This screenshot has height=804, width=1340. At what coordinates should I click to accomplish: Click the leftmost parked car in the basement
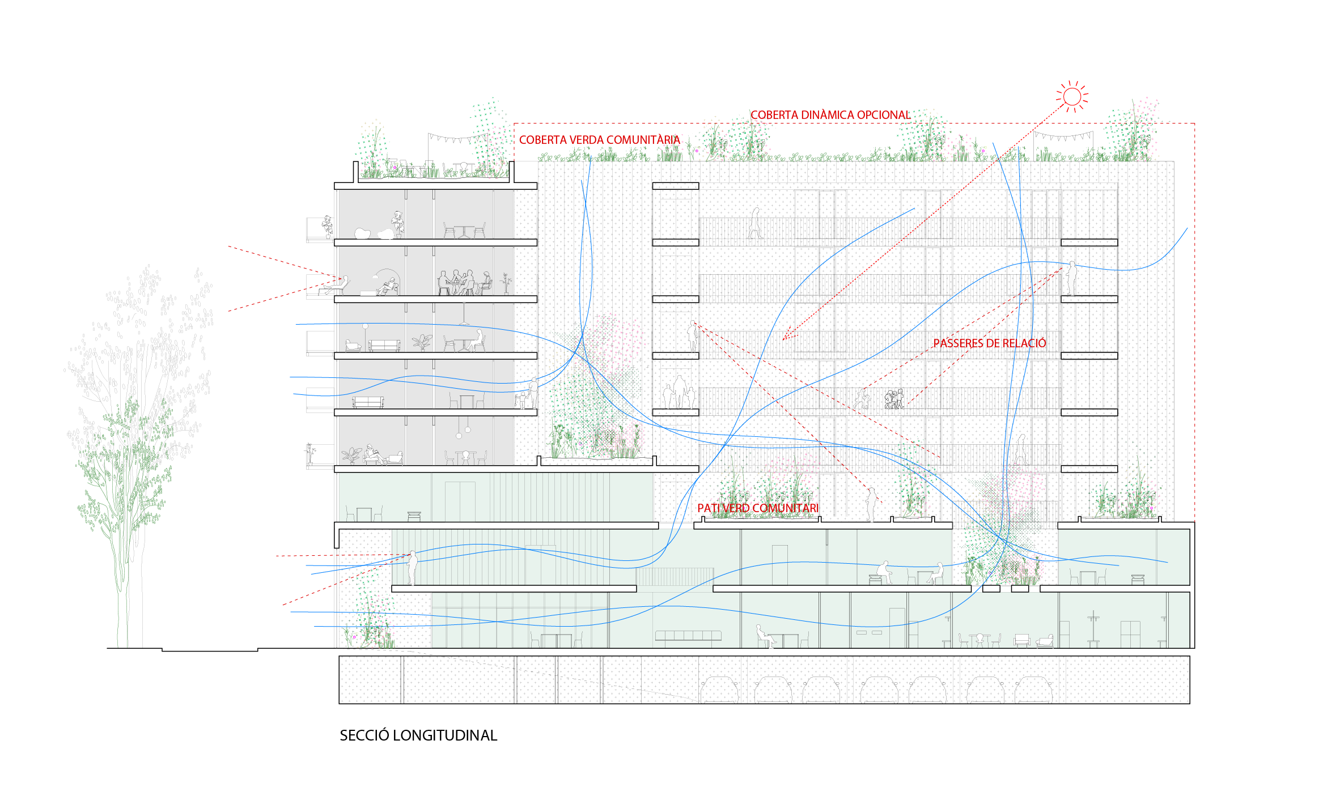tap(719, 690)
